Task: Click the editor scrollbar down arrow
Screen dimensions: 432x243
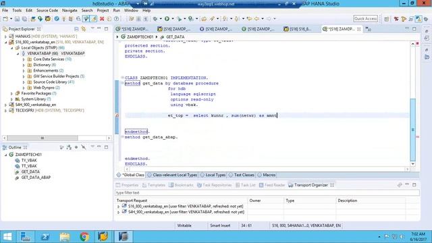Action: tap(412, 163)
